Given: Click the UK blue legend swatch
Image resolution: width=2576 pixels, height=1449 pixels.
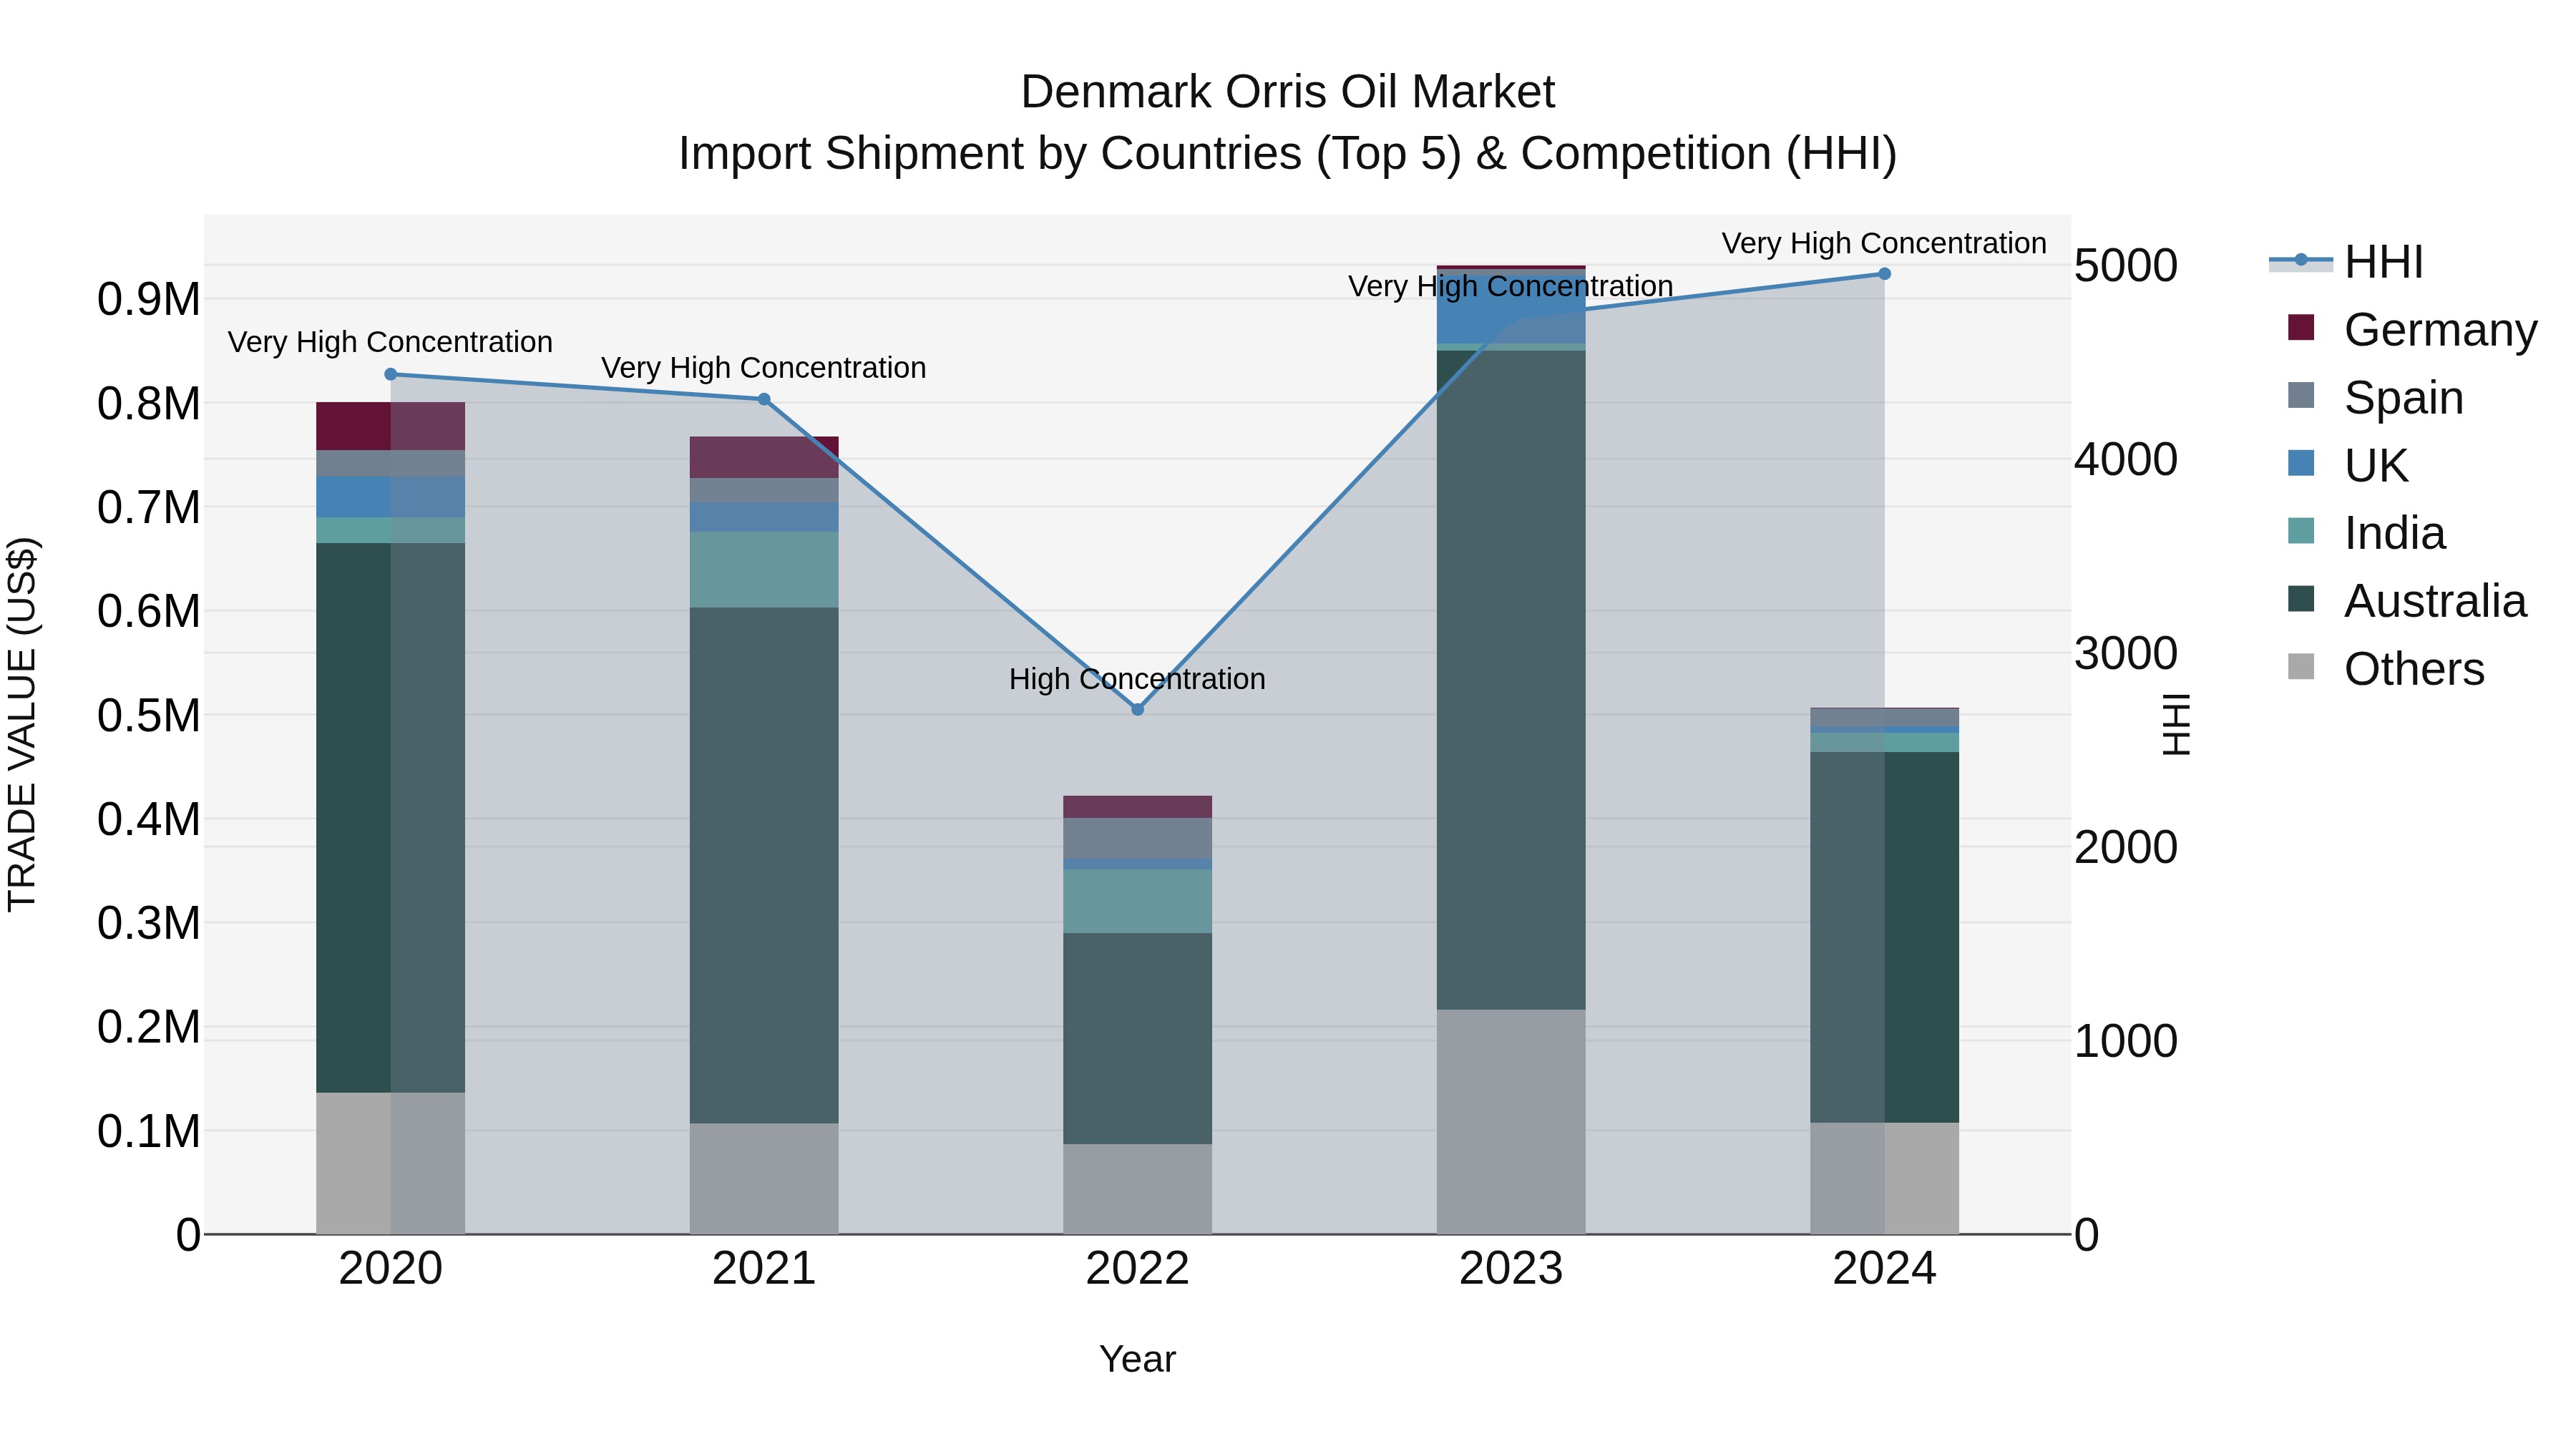Looking at the screenshot, I should point(2301,463).
